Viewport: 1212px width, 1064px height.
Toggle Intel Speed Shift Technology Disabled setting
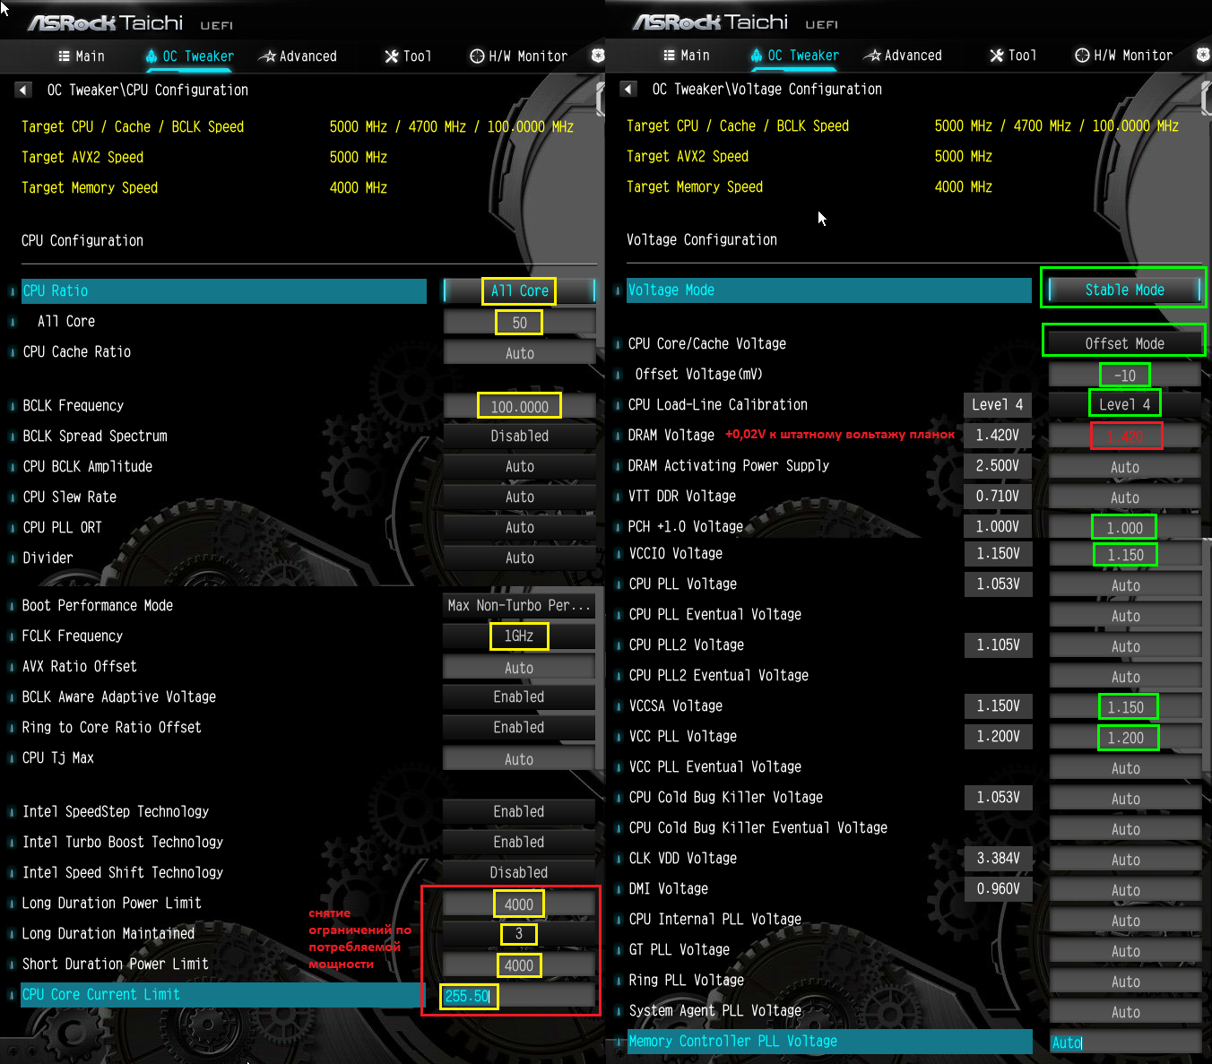519,872
